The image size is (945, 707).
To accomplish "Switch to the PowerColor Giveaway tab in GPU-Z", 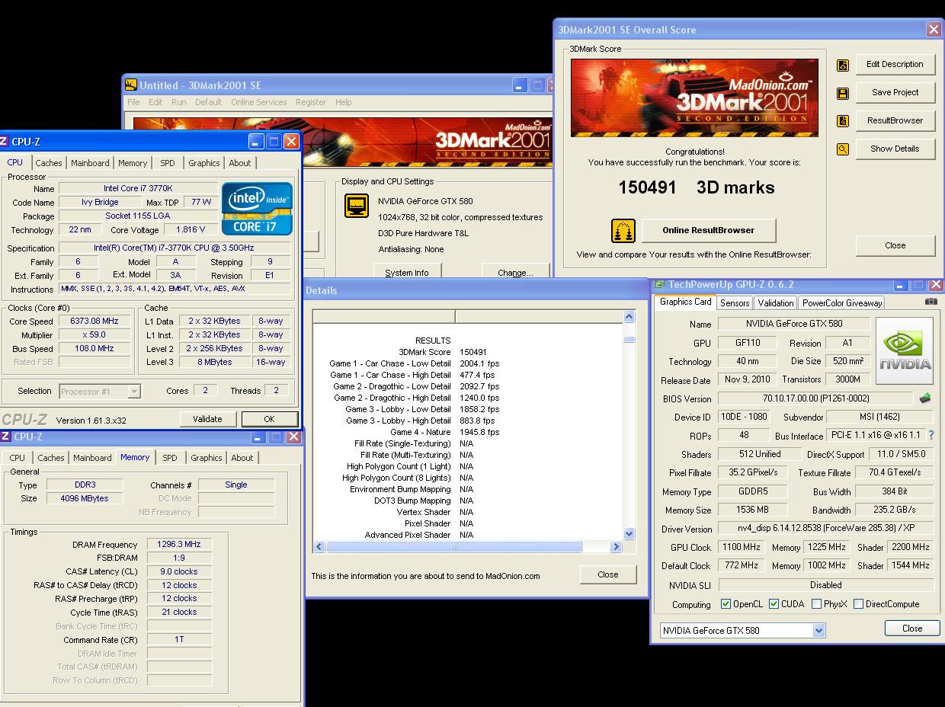I will (x=842, y=303).
